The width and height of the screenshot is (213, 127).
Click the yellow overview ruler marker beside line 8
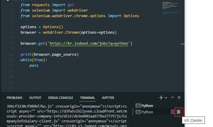pyautogui.click(x=182, y=44)
